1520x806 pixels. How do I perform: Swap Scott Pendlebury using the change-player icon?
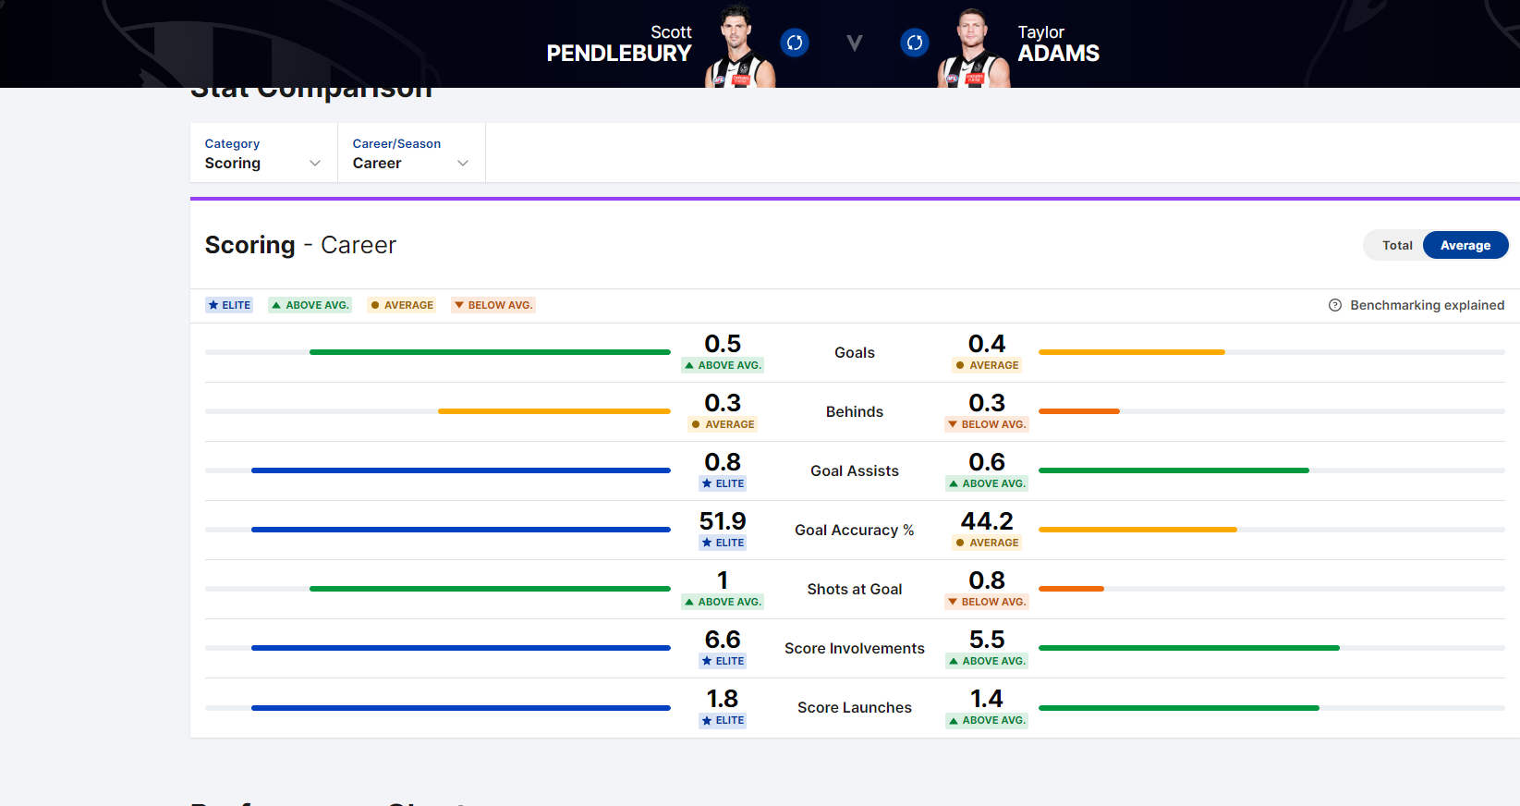coord(795,43)
